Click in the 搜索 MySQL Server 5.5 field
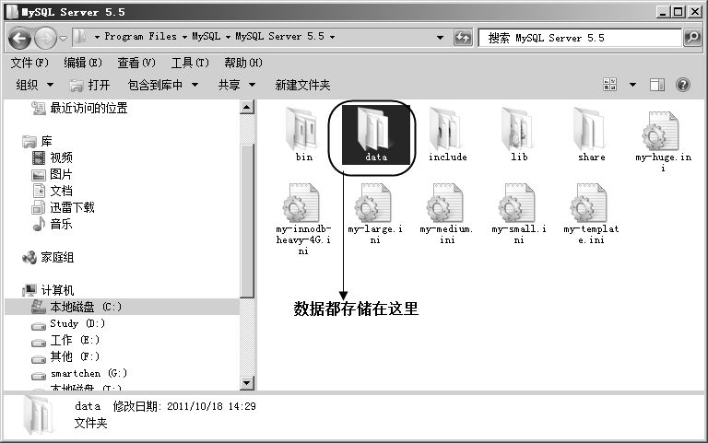Screen dimensions: 708x443 [580, 38]
